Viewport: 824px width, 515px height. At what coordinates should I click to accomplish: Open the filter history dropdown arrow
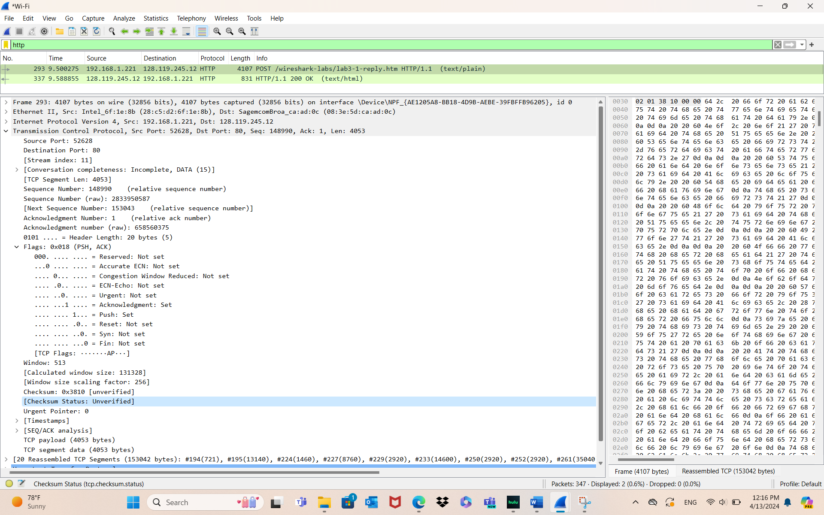tap(802, 45)
